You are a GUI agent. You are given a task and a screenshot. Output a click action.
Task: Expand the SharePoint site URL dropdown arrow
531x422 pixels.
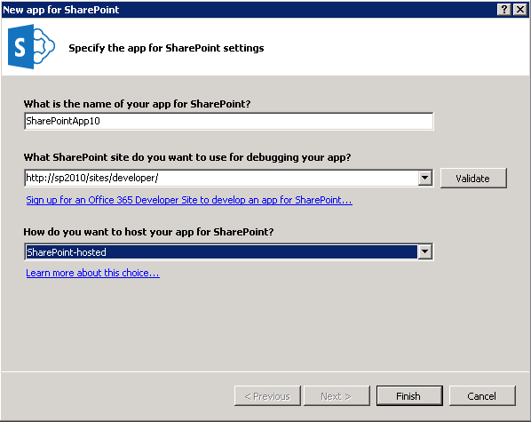pos(425,178)
